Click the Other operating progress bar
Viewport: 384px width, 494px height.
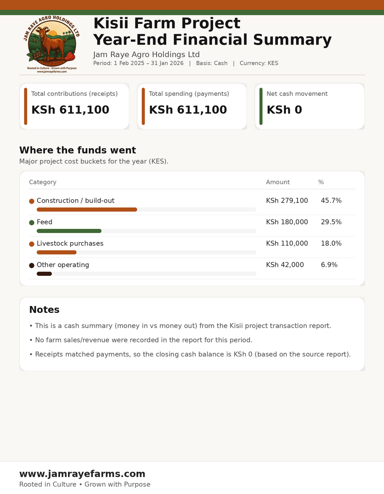coord(44,274)
